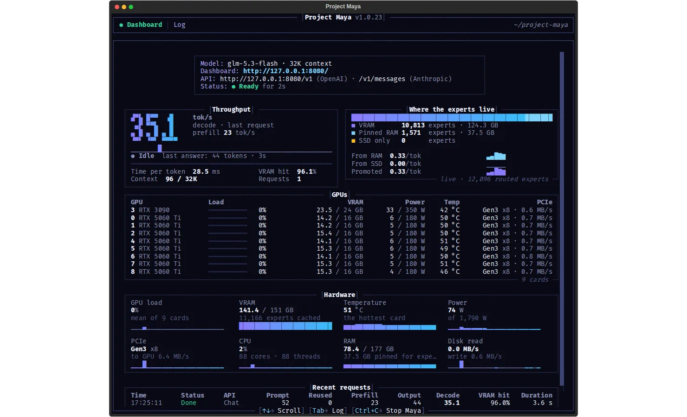The height and width of the screenshot is (417, 687).
Task: Click the 9 cards footer label
Action: (535, 279)
